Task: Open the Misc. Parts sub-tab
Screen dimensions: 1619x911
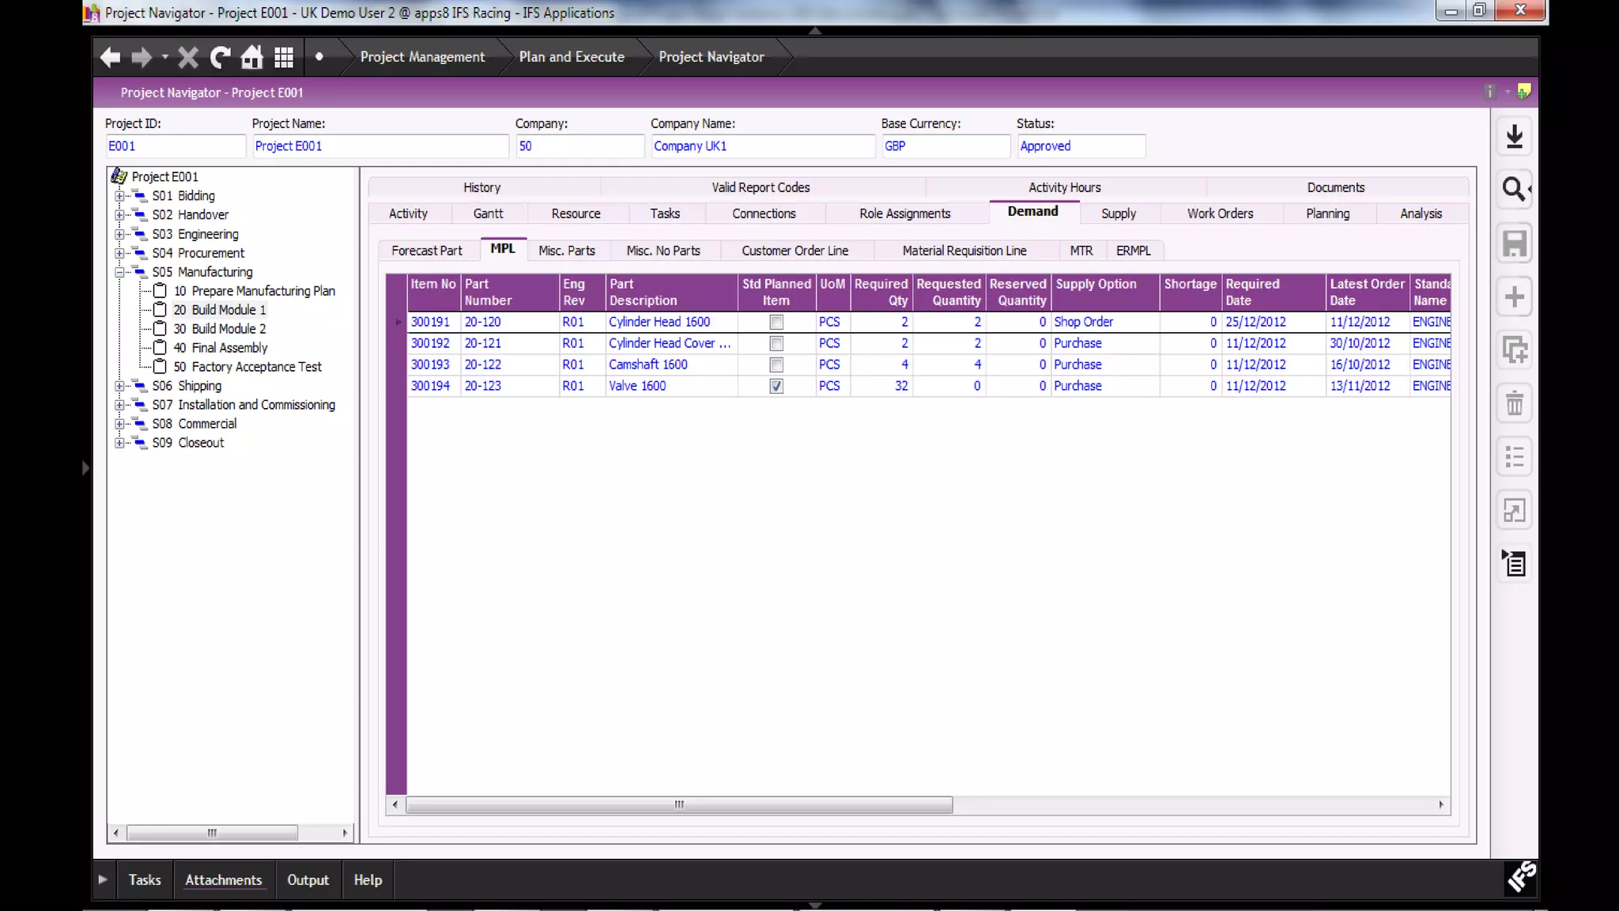Action: [566, 251]
